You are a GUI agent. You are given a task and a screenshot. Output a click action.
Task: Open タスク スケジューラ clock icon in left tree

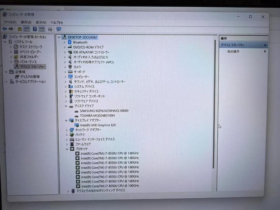[16, 46]
